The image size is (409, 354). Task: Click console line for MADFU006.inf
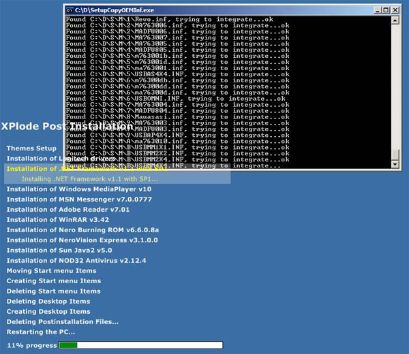point(177,31)
